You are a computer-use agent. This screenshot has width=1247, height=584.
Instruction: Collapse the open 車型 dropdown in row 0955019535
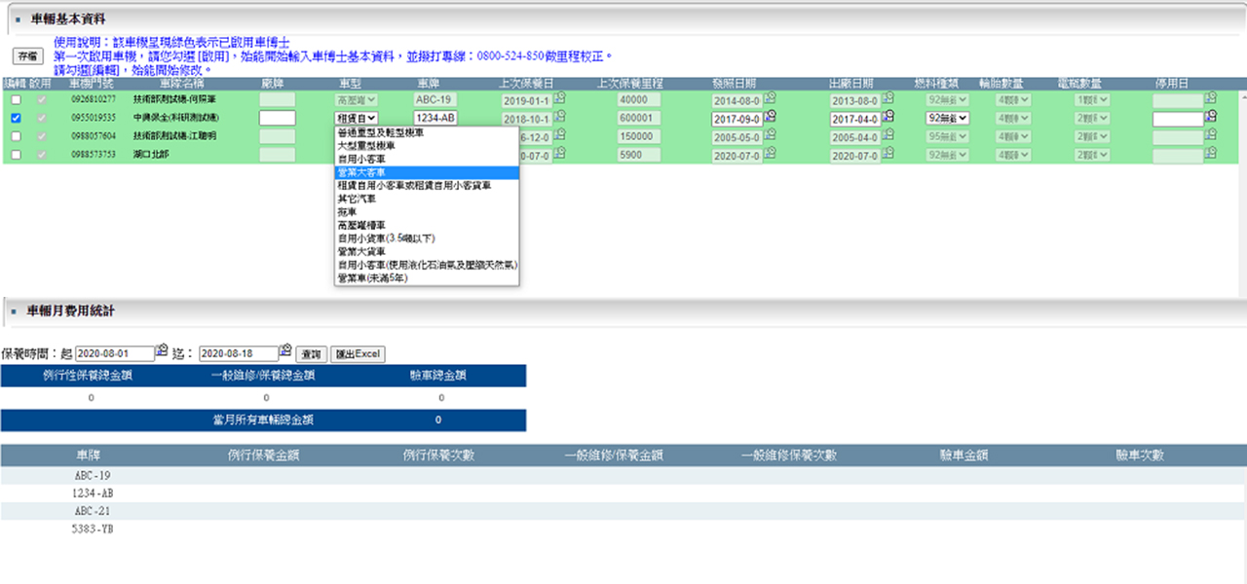[357, 118]
